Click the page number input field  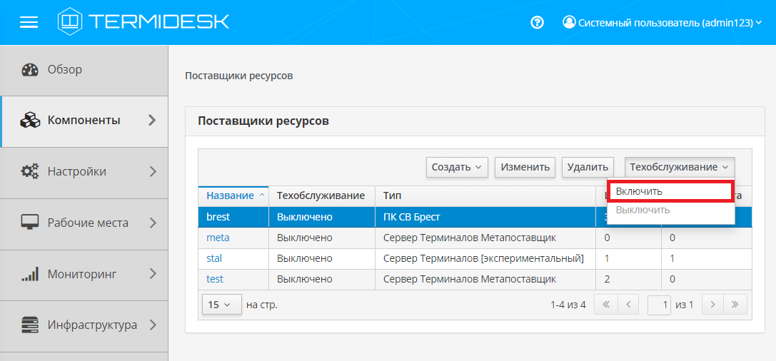click(x=659, y=305)
